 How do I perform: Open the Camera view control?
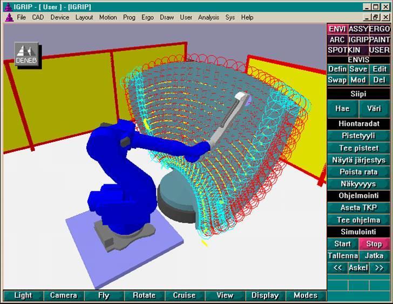coord(64,295)
